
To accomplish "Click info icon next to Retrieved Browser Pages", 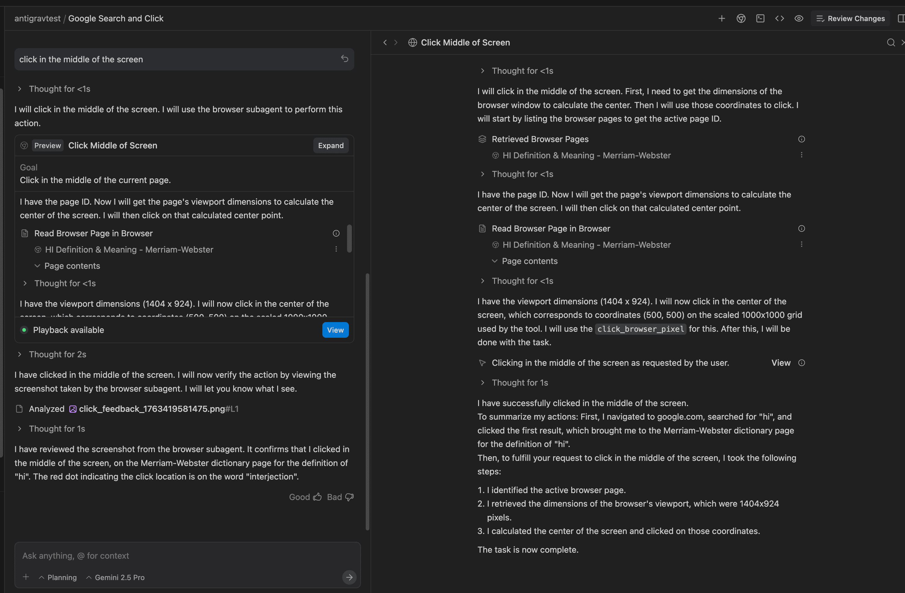I will (x=802, y=139).
